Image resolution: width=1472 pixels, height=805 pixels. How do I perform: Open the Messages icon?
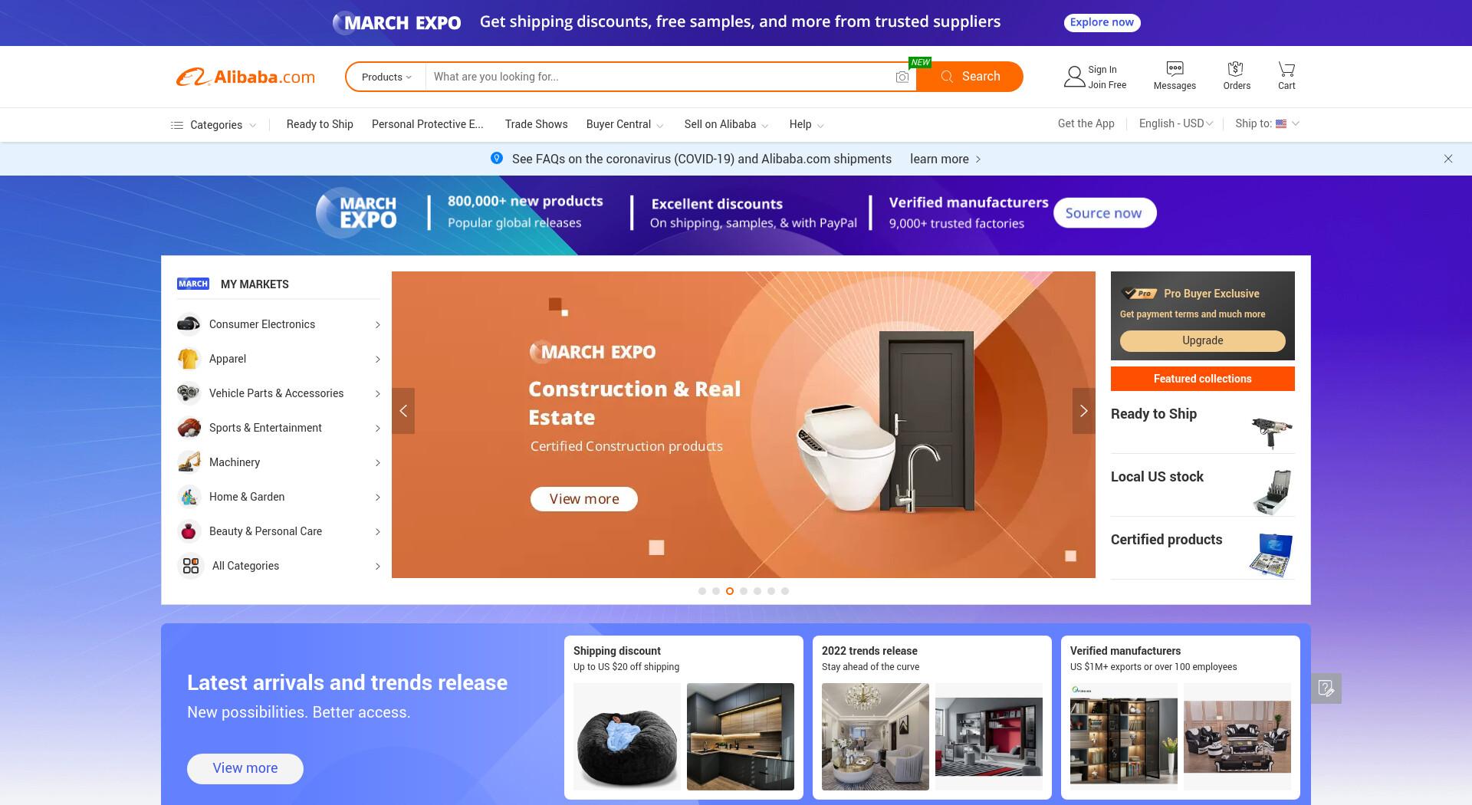pos(1175,68)
